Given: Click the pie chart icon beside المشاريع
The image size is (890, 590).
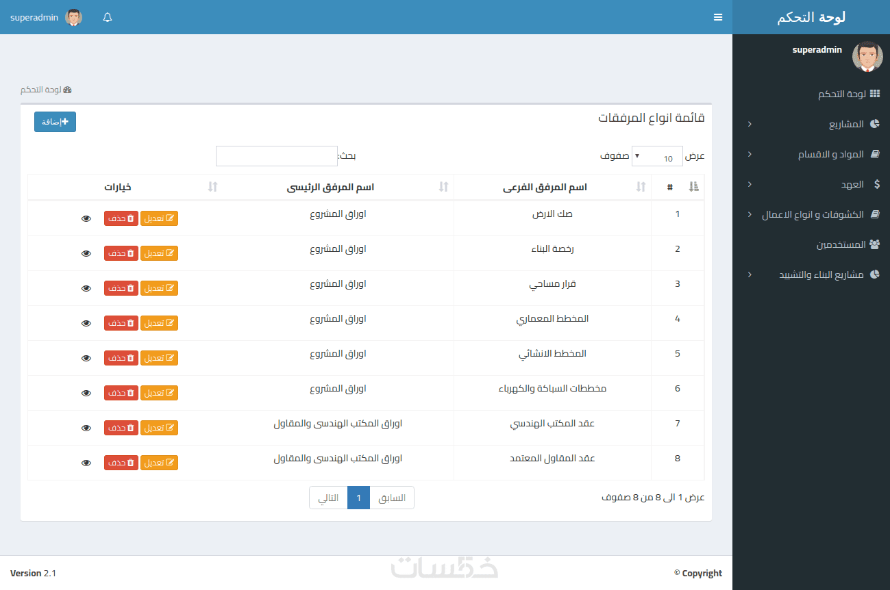Looking at the screenshot, I should [x=874, y=124].
